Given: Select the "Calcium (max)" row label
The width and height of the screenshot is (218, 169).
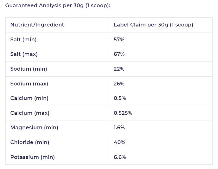Looking at the screenshot, I should [x=30, y=113].
